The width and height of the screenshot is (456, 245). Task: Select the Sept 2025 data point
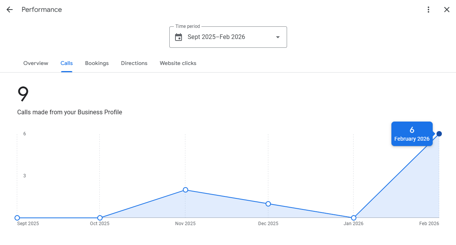point(17,218)
